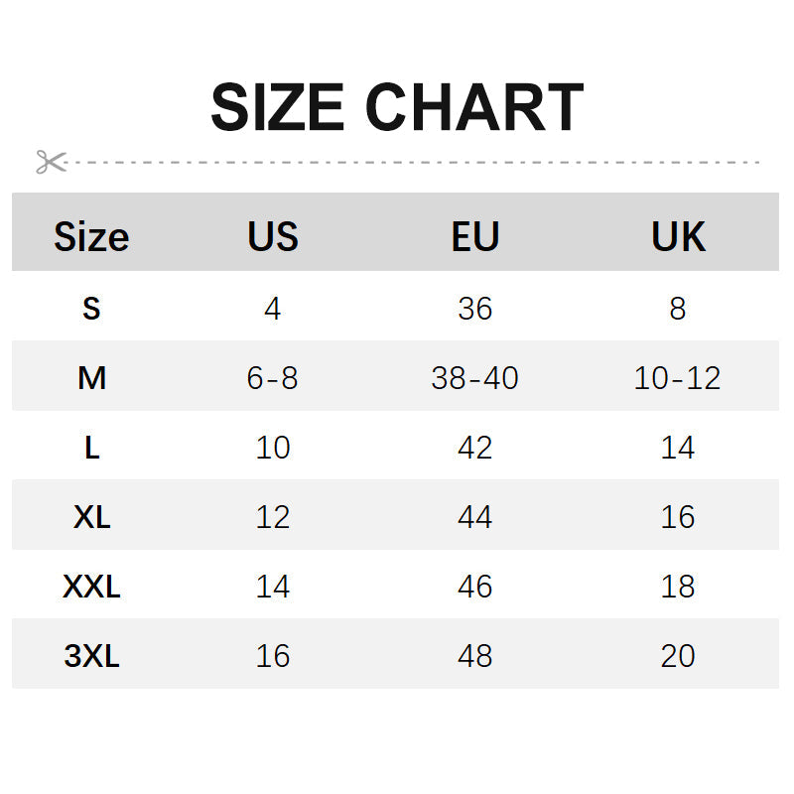Screen dimensions: 794x794
Task: Click the scissors icon below the title
Action: coord(51,162)
